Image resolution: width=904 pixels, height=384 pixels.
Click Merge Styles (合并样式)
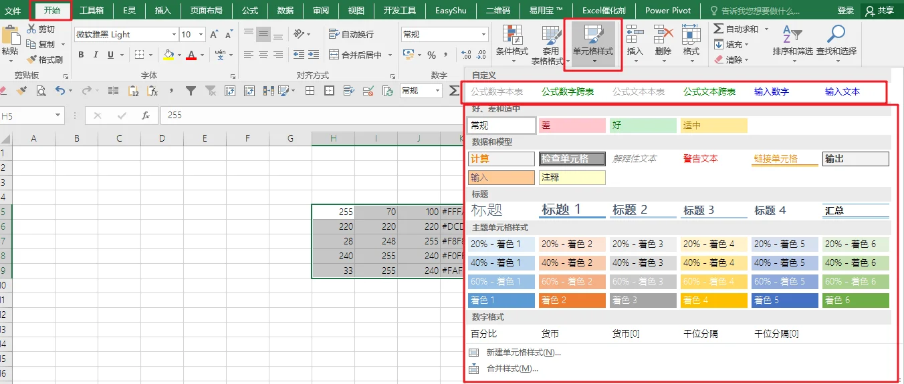505,369
